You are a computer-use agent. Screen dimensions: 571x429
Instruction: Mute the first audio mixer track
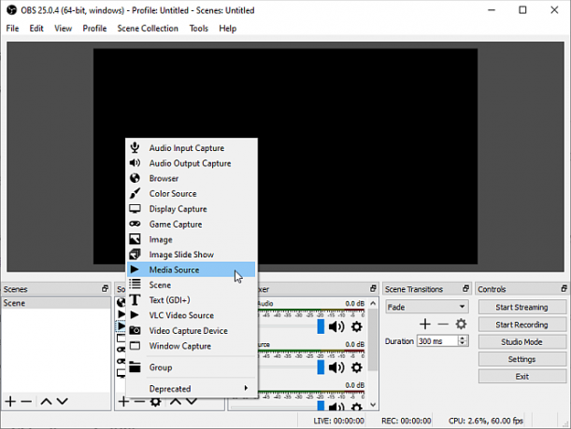[336, 326]
